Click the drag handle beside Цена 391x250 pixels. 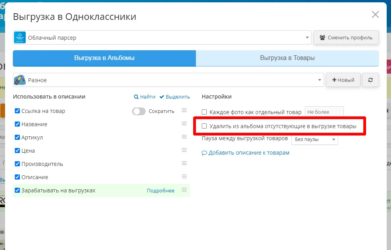point(184,150)
